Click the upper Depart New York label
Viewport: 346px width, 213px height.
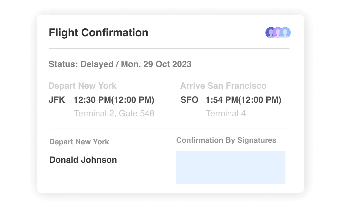pyautogui.click(x=82, y=86)
